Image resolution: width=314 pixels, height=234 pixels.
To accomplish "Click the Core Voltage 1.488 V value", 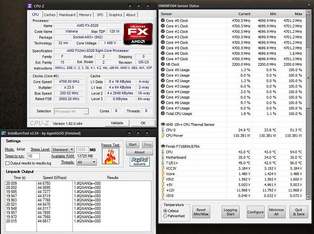I will 110,43.
